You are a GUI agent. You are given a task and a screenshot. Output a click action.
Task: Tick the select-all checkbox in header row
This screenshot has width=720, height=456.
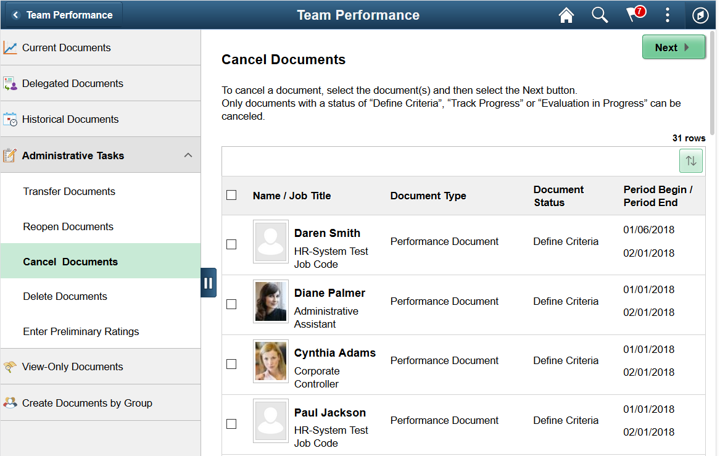pyautogui.click(x=231, y=196)
